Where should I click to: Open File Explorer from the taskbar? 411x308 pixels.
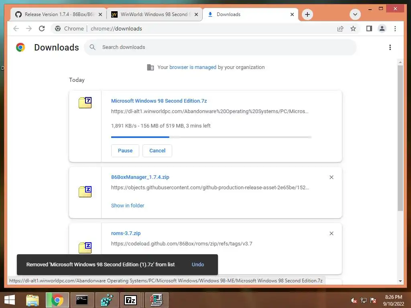(33, 300)
